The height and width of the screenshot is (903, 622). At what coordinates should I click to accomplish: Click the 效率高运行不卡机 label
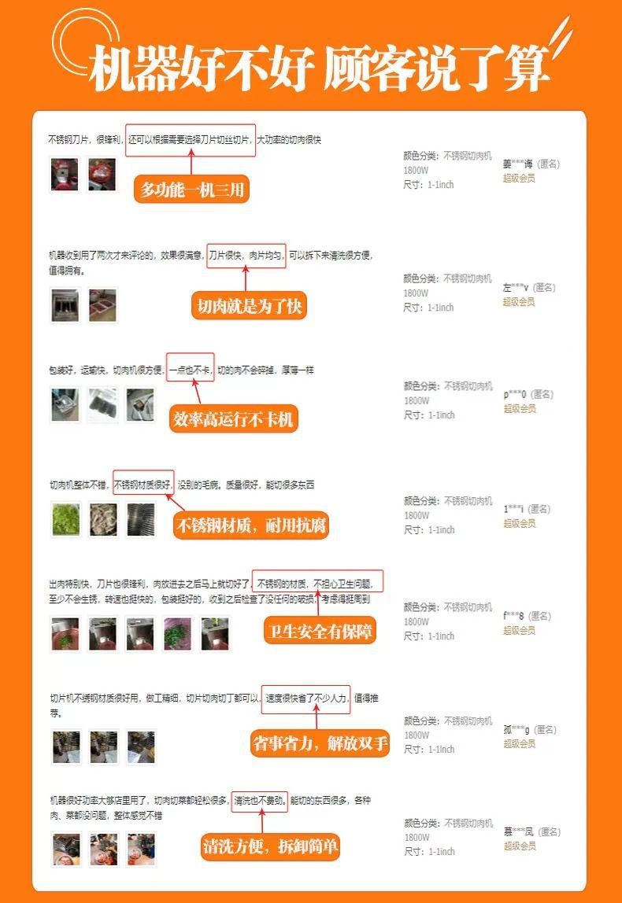234,419
